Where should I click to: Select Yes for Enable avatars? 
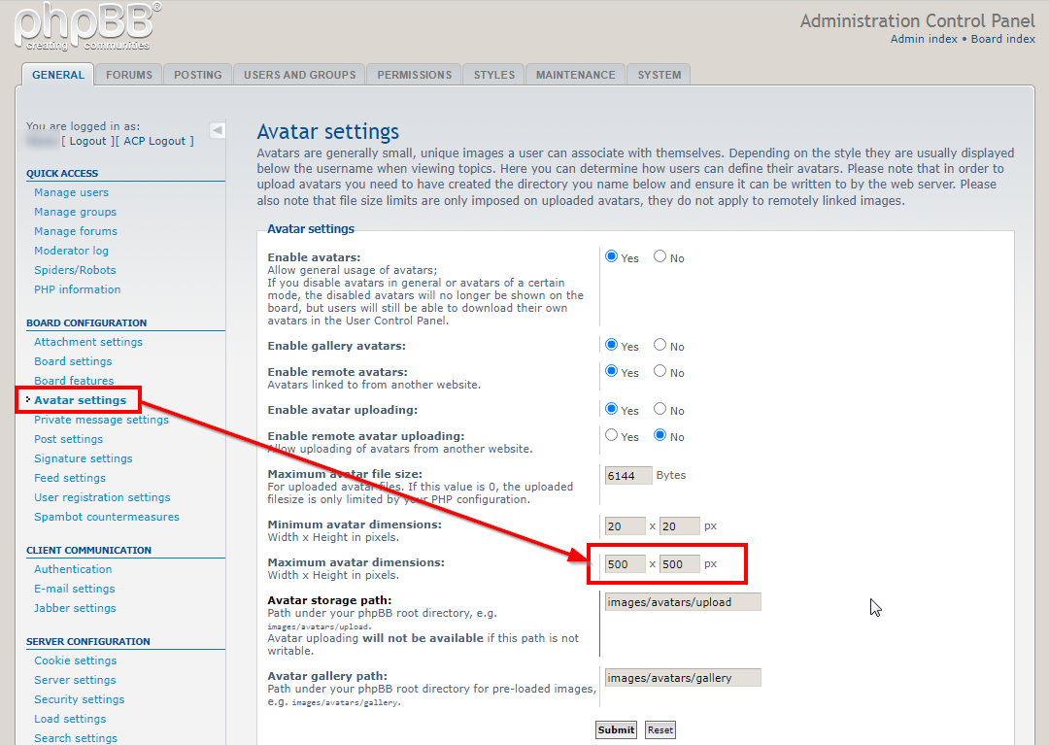click(x=611, y=256)
